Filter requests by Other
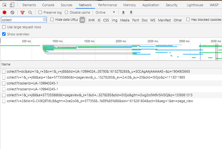 pos(178,20)
